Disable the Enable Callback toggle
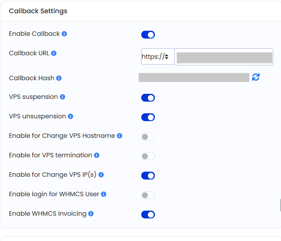This screenshot has height=241, width=281. (148, 35)
